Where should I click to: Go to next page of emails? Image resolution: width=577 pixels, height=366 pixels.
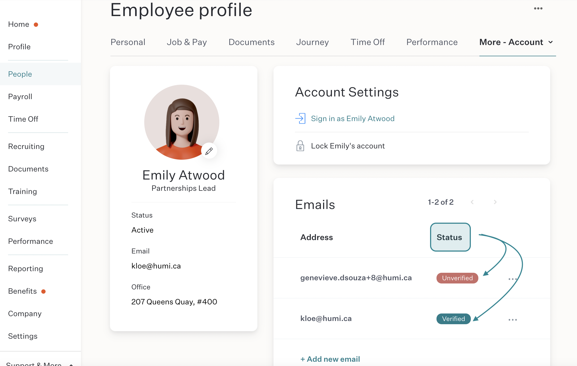pyautogui.click(x=495, y=202)
